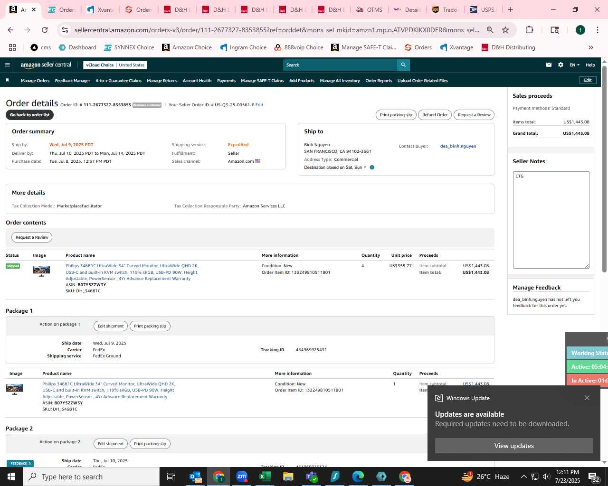Click the browser back arrow
This screenshot has height=486, width=608.
(10, 30)
